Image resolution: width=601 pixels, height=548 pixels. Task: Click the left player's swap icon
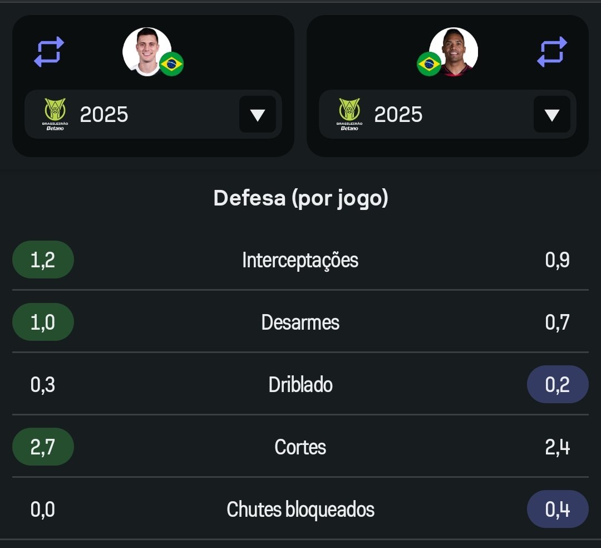49,52
